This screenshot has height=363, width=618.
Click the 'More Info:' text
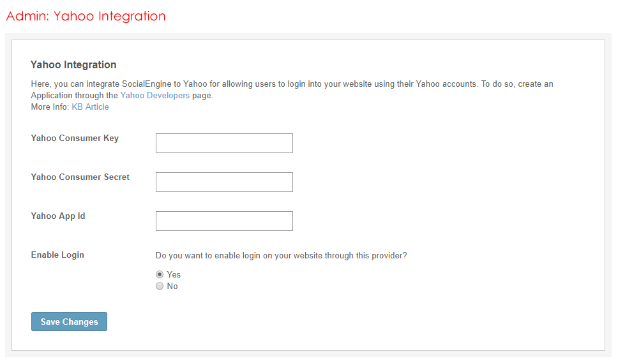[x=50, y=107]
